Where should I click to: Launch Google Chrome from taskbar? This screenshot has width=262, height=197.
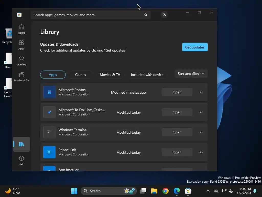(x=166, y=191)
